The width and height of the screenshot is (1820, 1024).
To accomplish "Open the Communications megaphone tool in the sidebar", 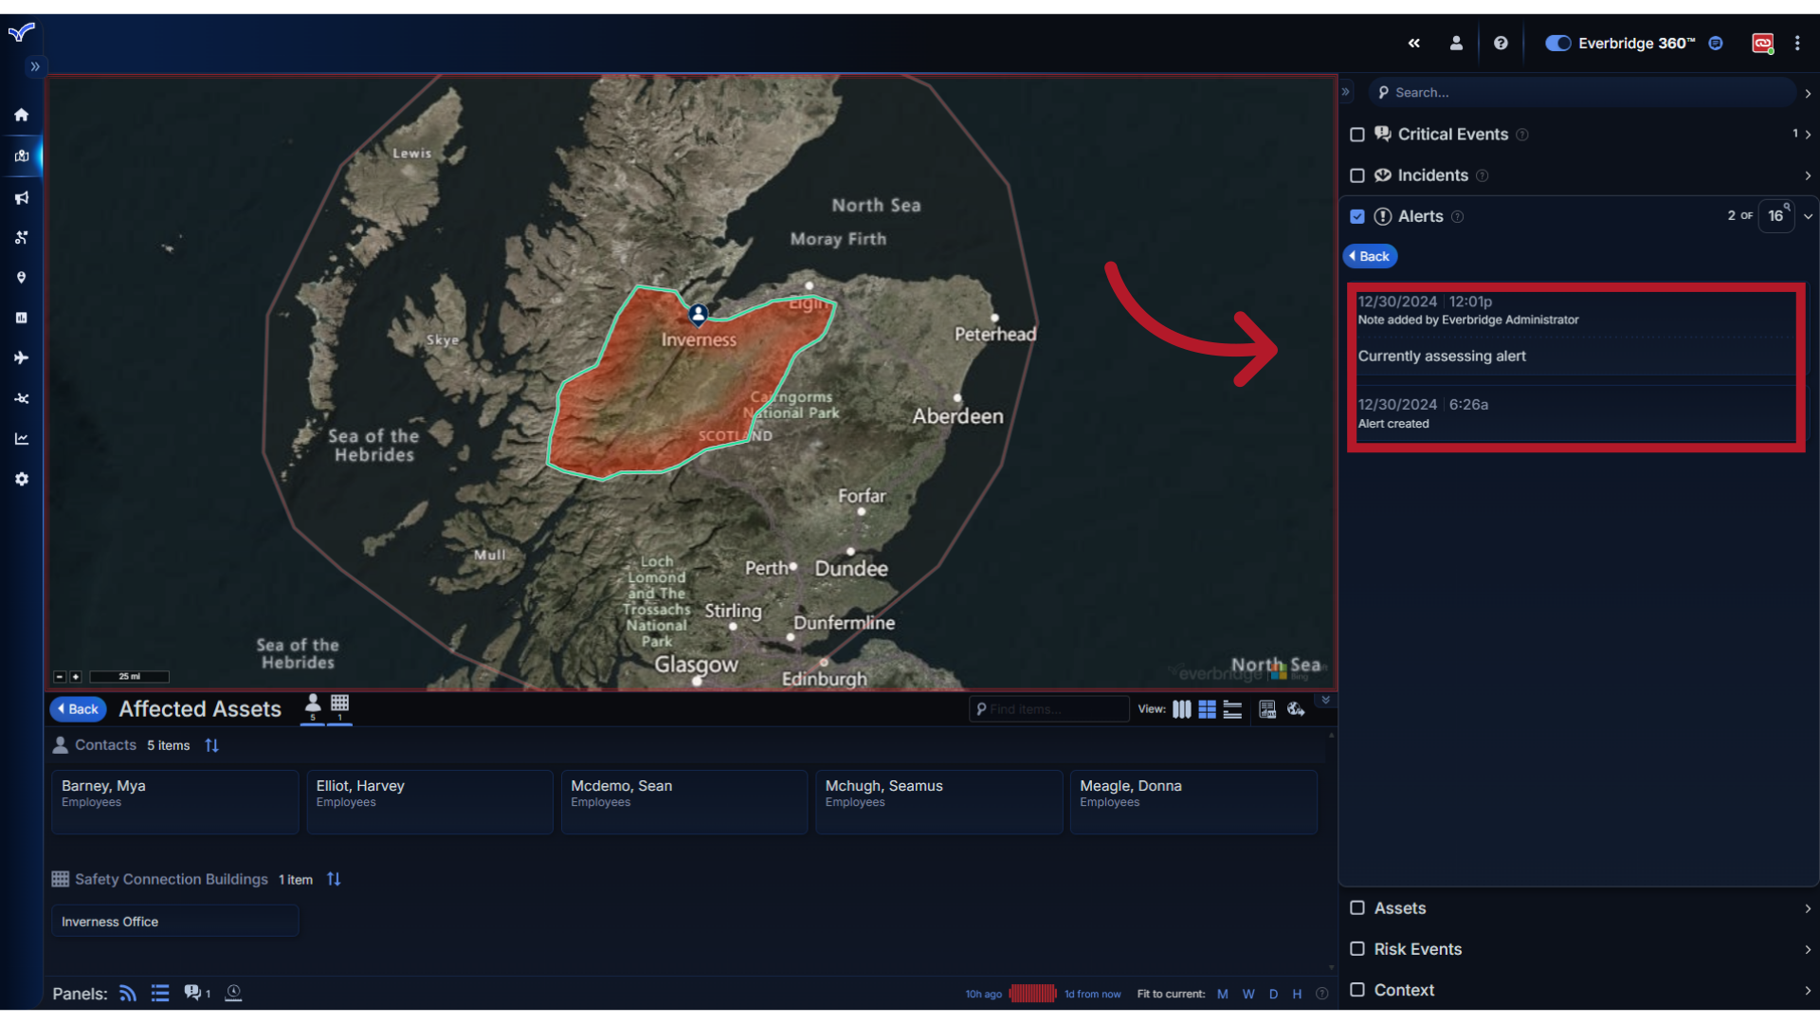I will pyautogui.click(x=21, y=197).
